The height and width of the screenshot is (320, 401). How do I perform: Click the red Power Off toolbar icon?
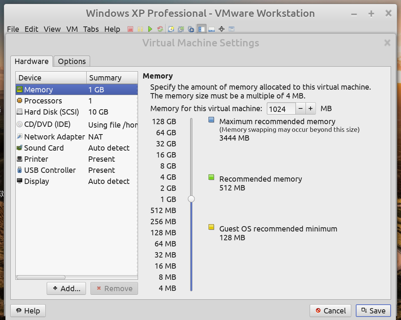[130, 29]
